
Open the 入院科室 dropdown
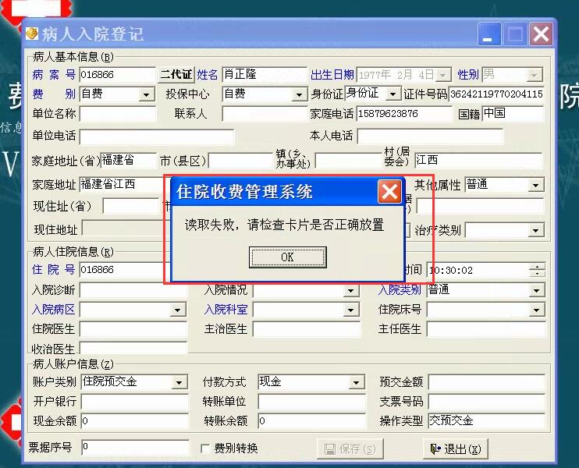351,310
